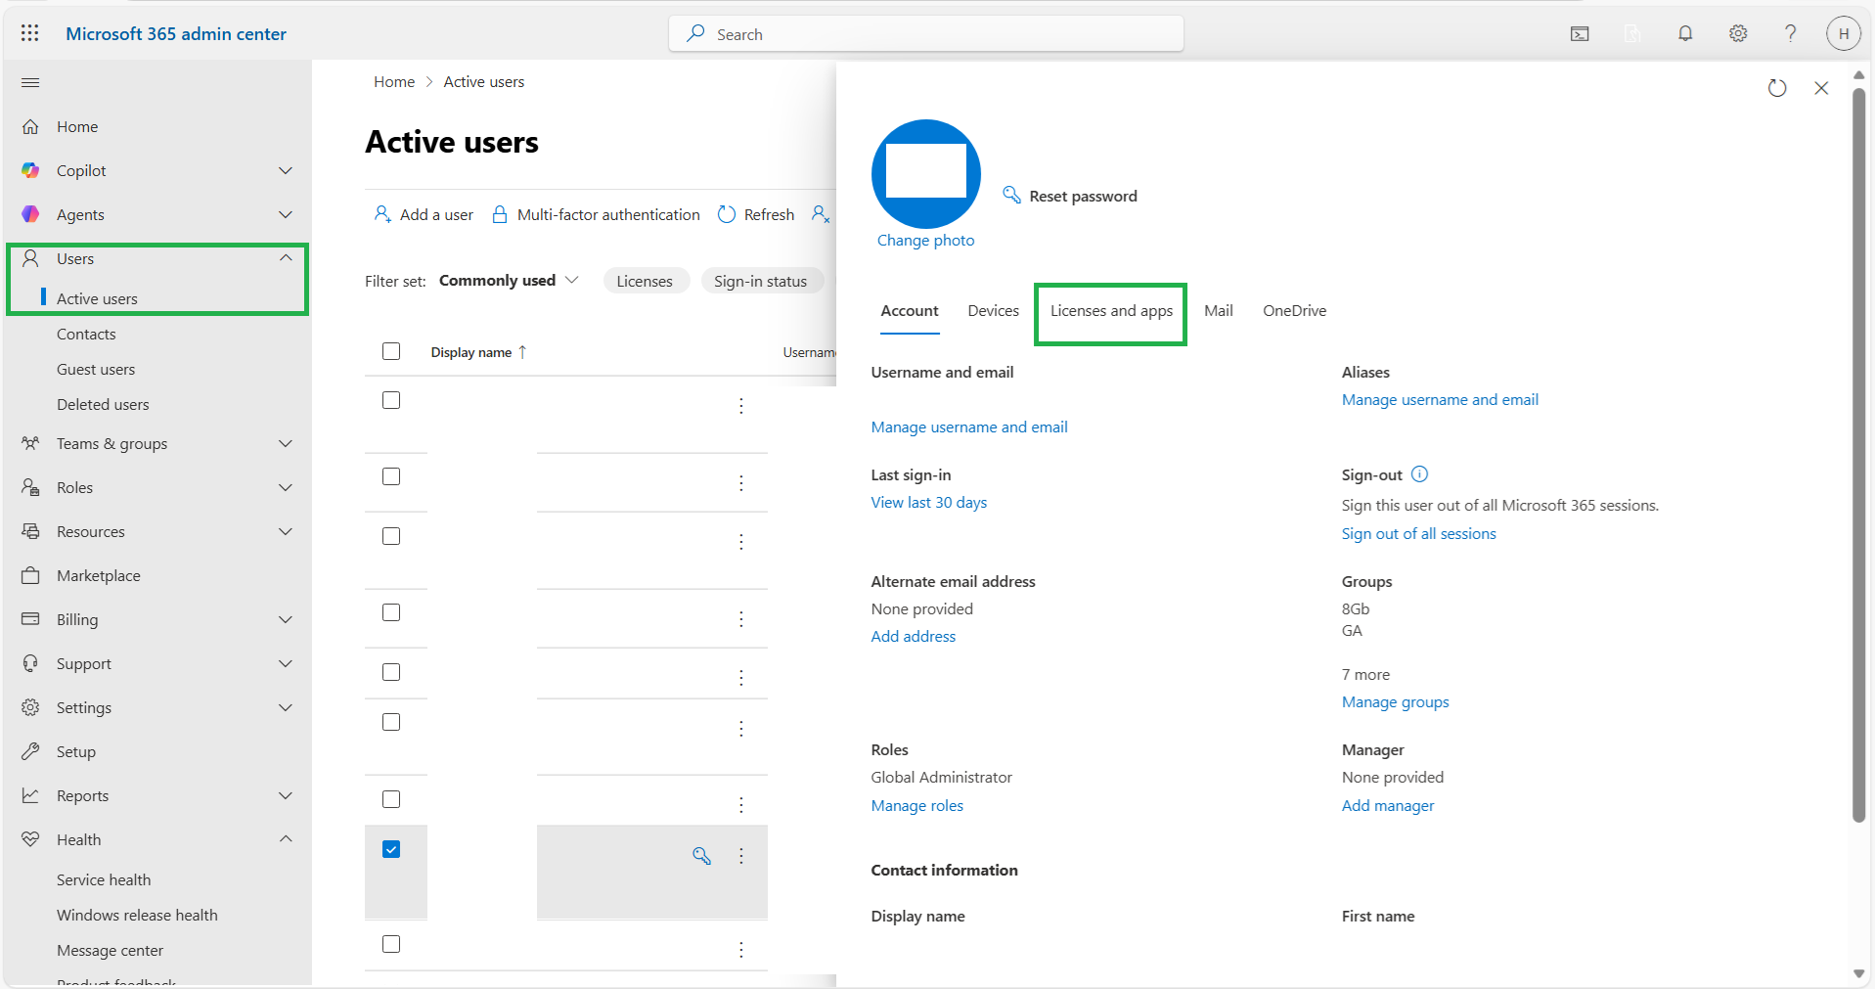Collapse the navigation menu hamburger icon
Image resolution: width=1875 pixels, height=989 pixels.
[x=30, y=82]
